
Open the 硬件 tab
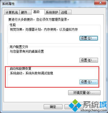pos(25,12)
